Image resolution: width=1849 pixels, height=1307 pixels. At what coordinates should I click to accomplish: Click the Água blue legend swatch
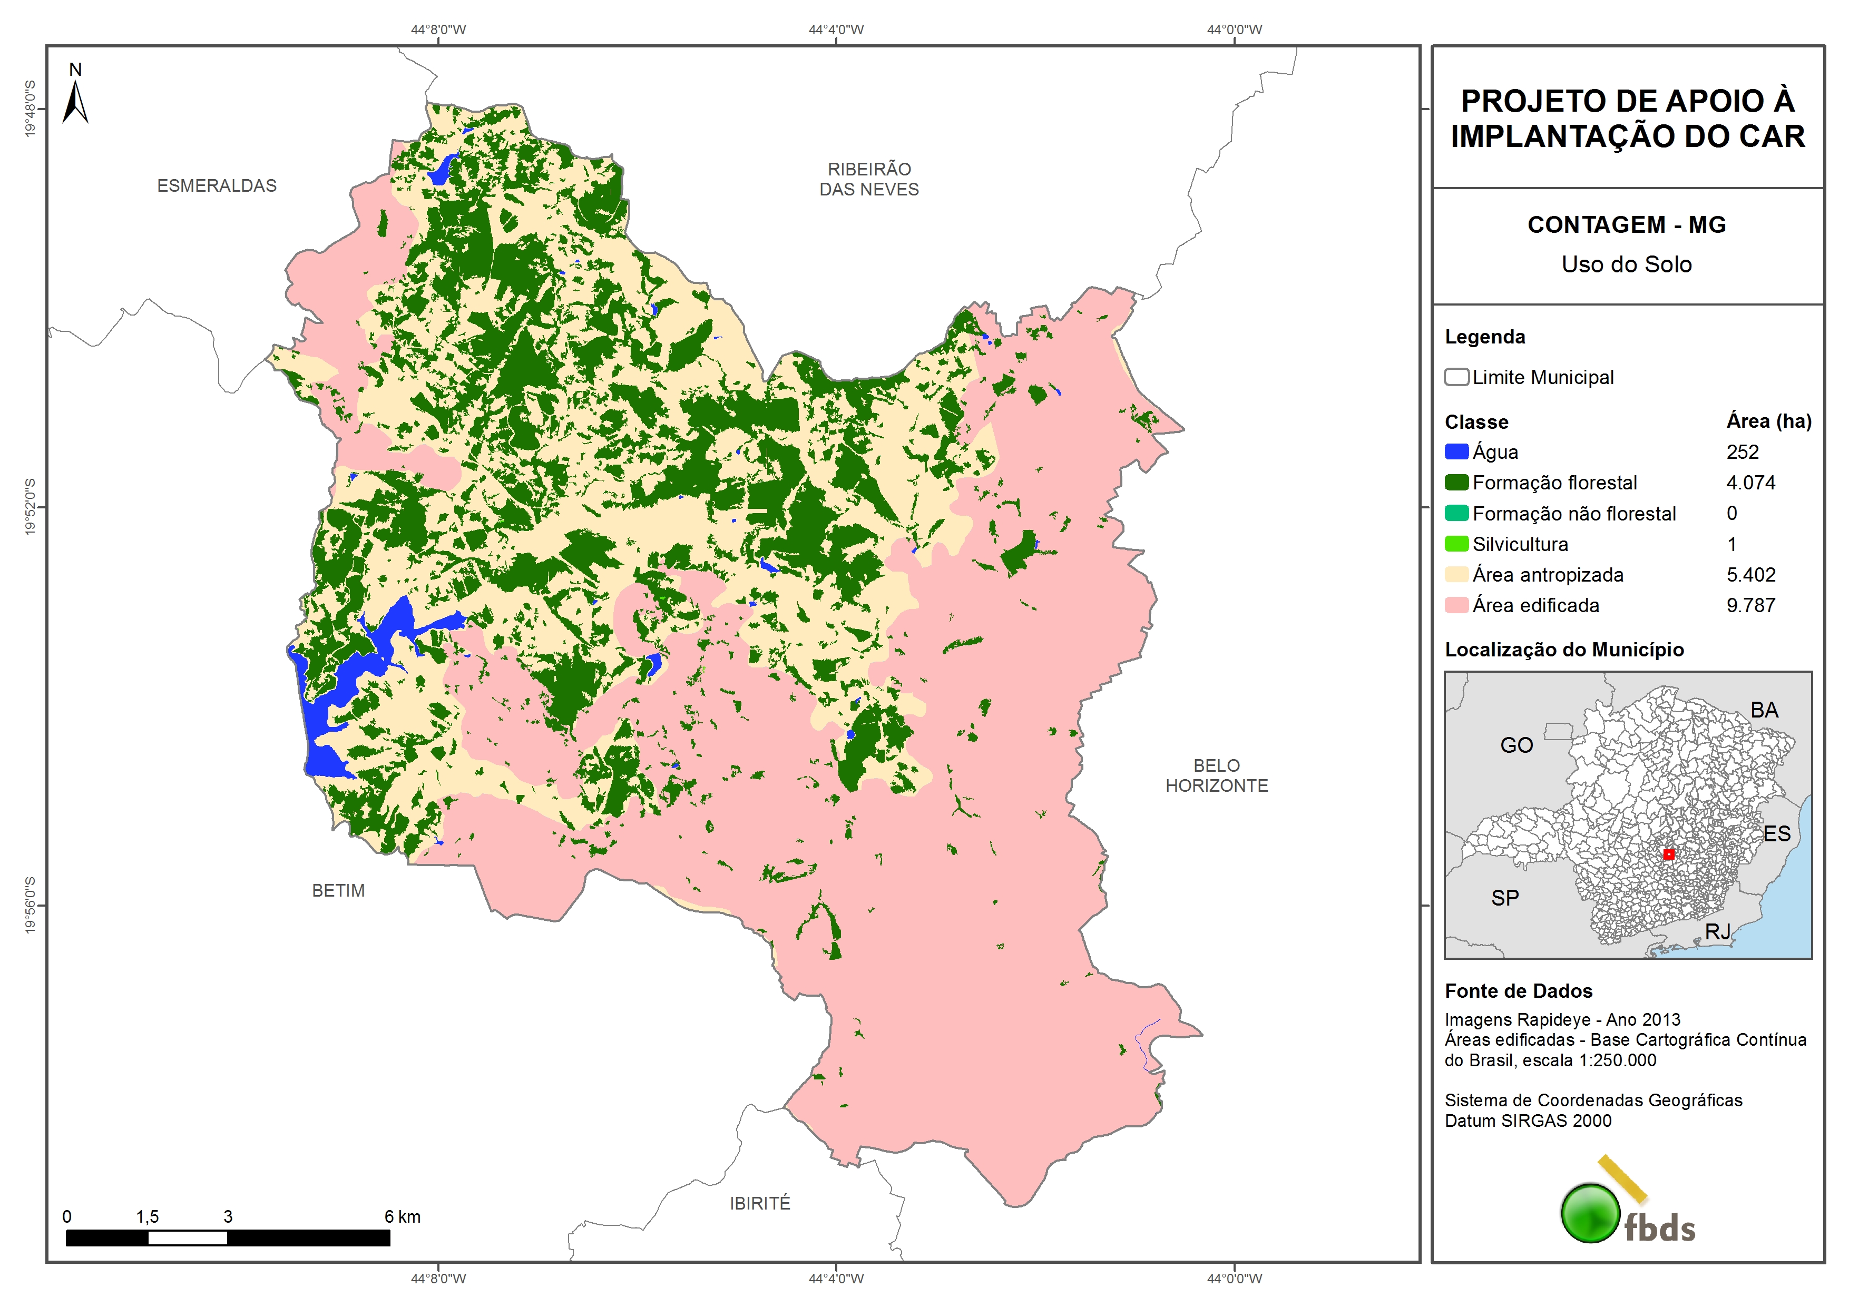point(1456,452)
